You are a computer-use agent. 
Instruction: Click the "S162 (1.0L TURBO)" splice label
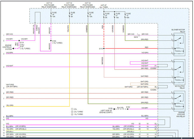pos(57,42)
